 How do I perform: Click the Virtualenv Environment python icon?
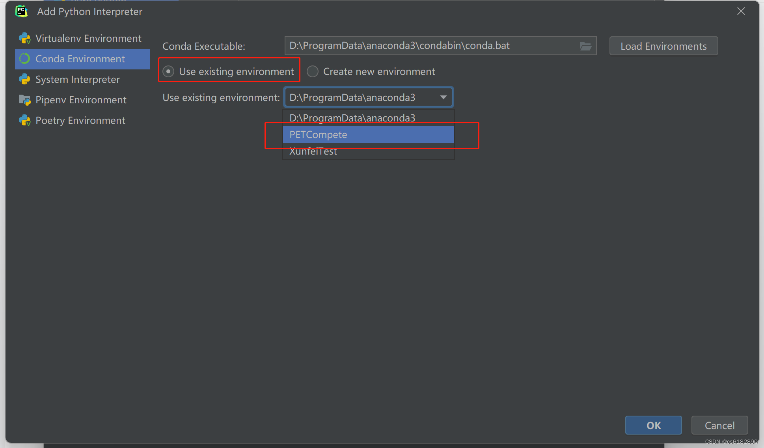click(x=25, y=38)
